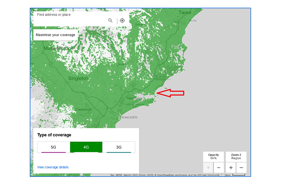
Task: Open Maximise your coverage
Action: [x=55, y=35]
